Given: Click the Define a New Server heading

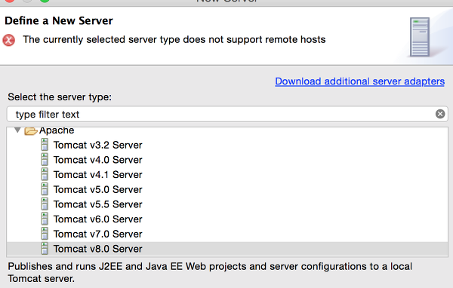Looking at the screenshot, I should [59, 21].
